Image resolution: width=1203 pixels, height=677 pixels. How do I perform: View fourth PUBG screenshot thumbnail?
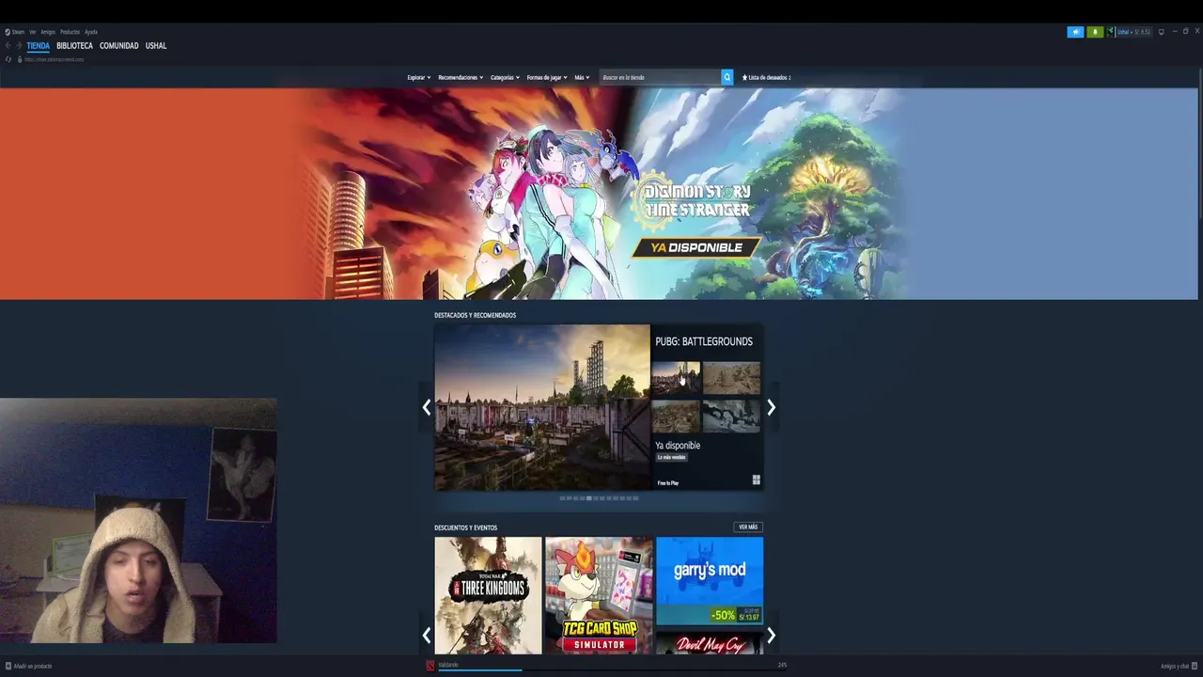(x=731, y=416)
